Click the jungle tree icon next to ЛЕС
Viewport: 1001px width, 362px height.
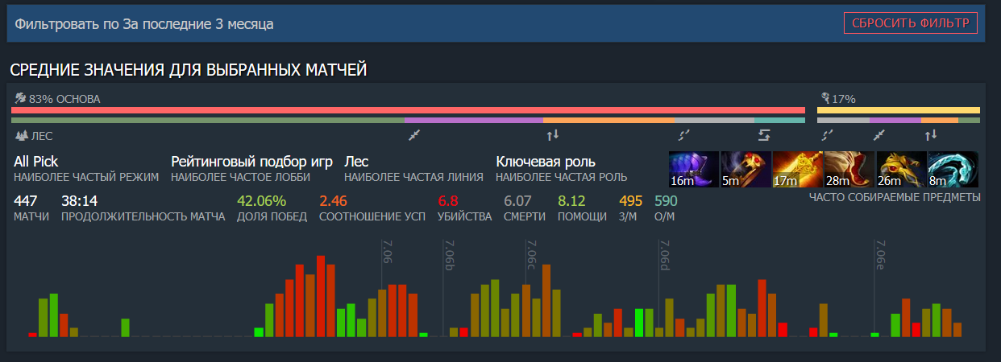click(x=21, y=136)
